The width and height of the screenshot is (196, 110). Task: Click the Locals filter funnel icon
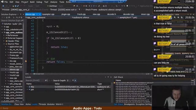[73, 80]
